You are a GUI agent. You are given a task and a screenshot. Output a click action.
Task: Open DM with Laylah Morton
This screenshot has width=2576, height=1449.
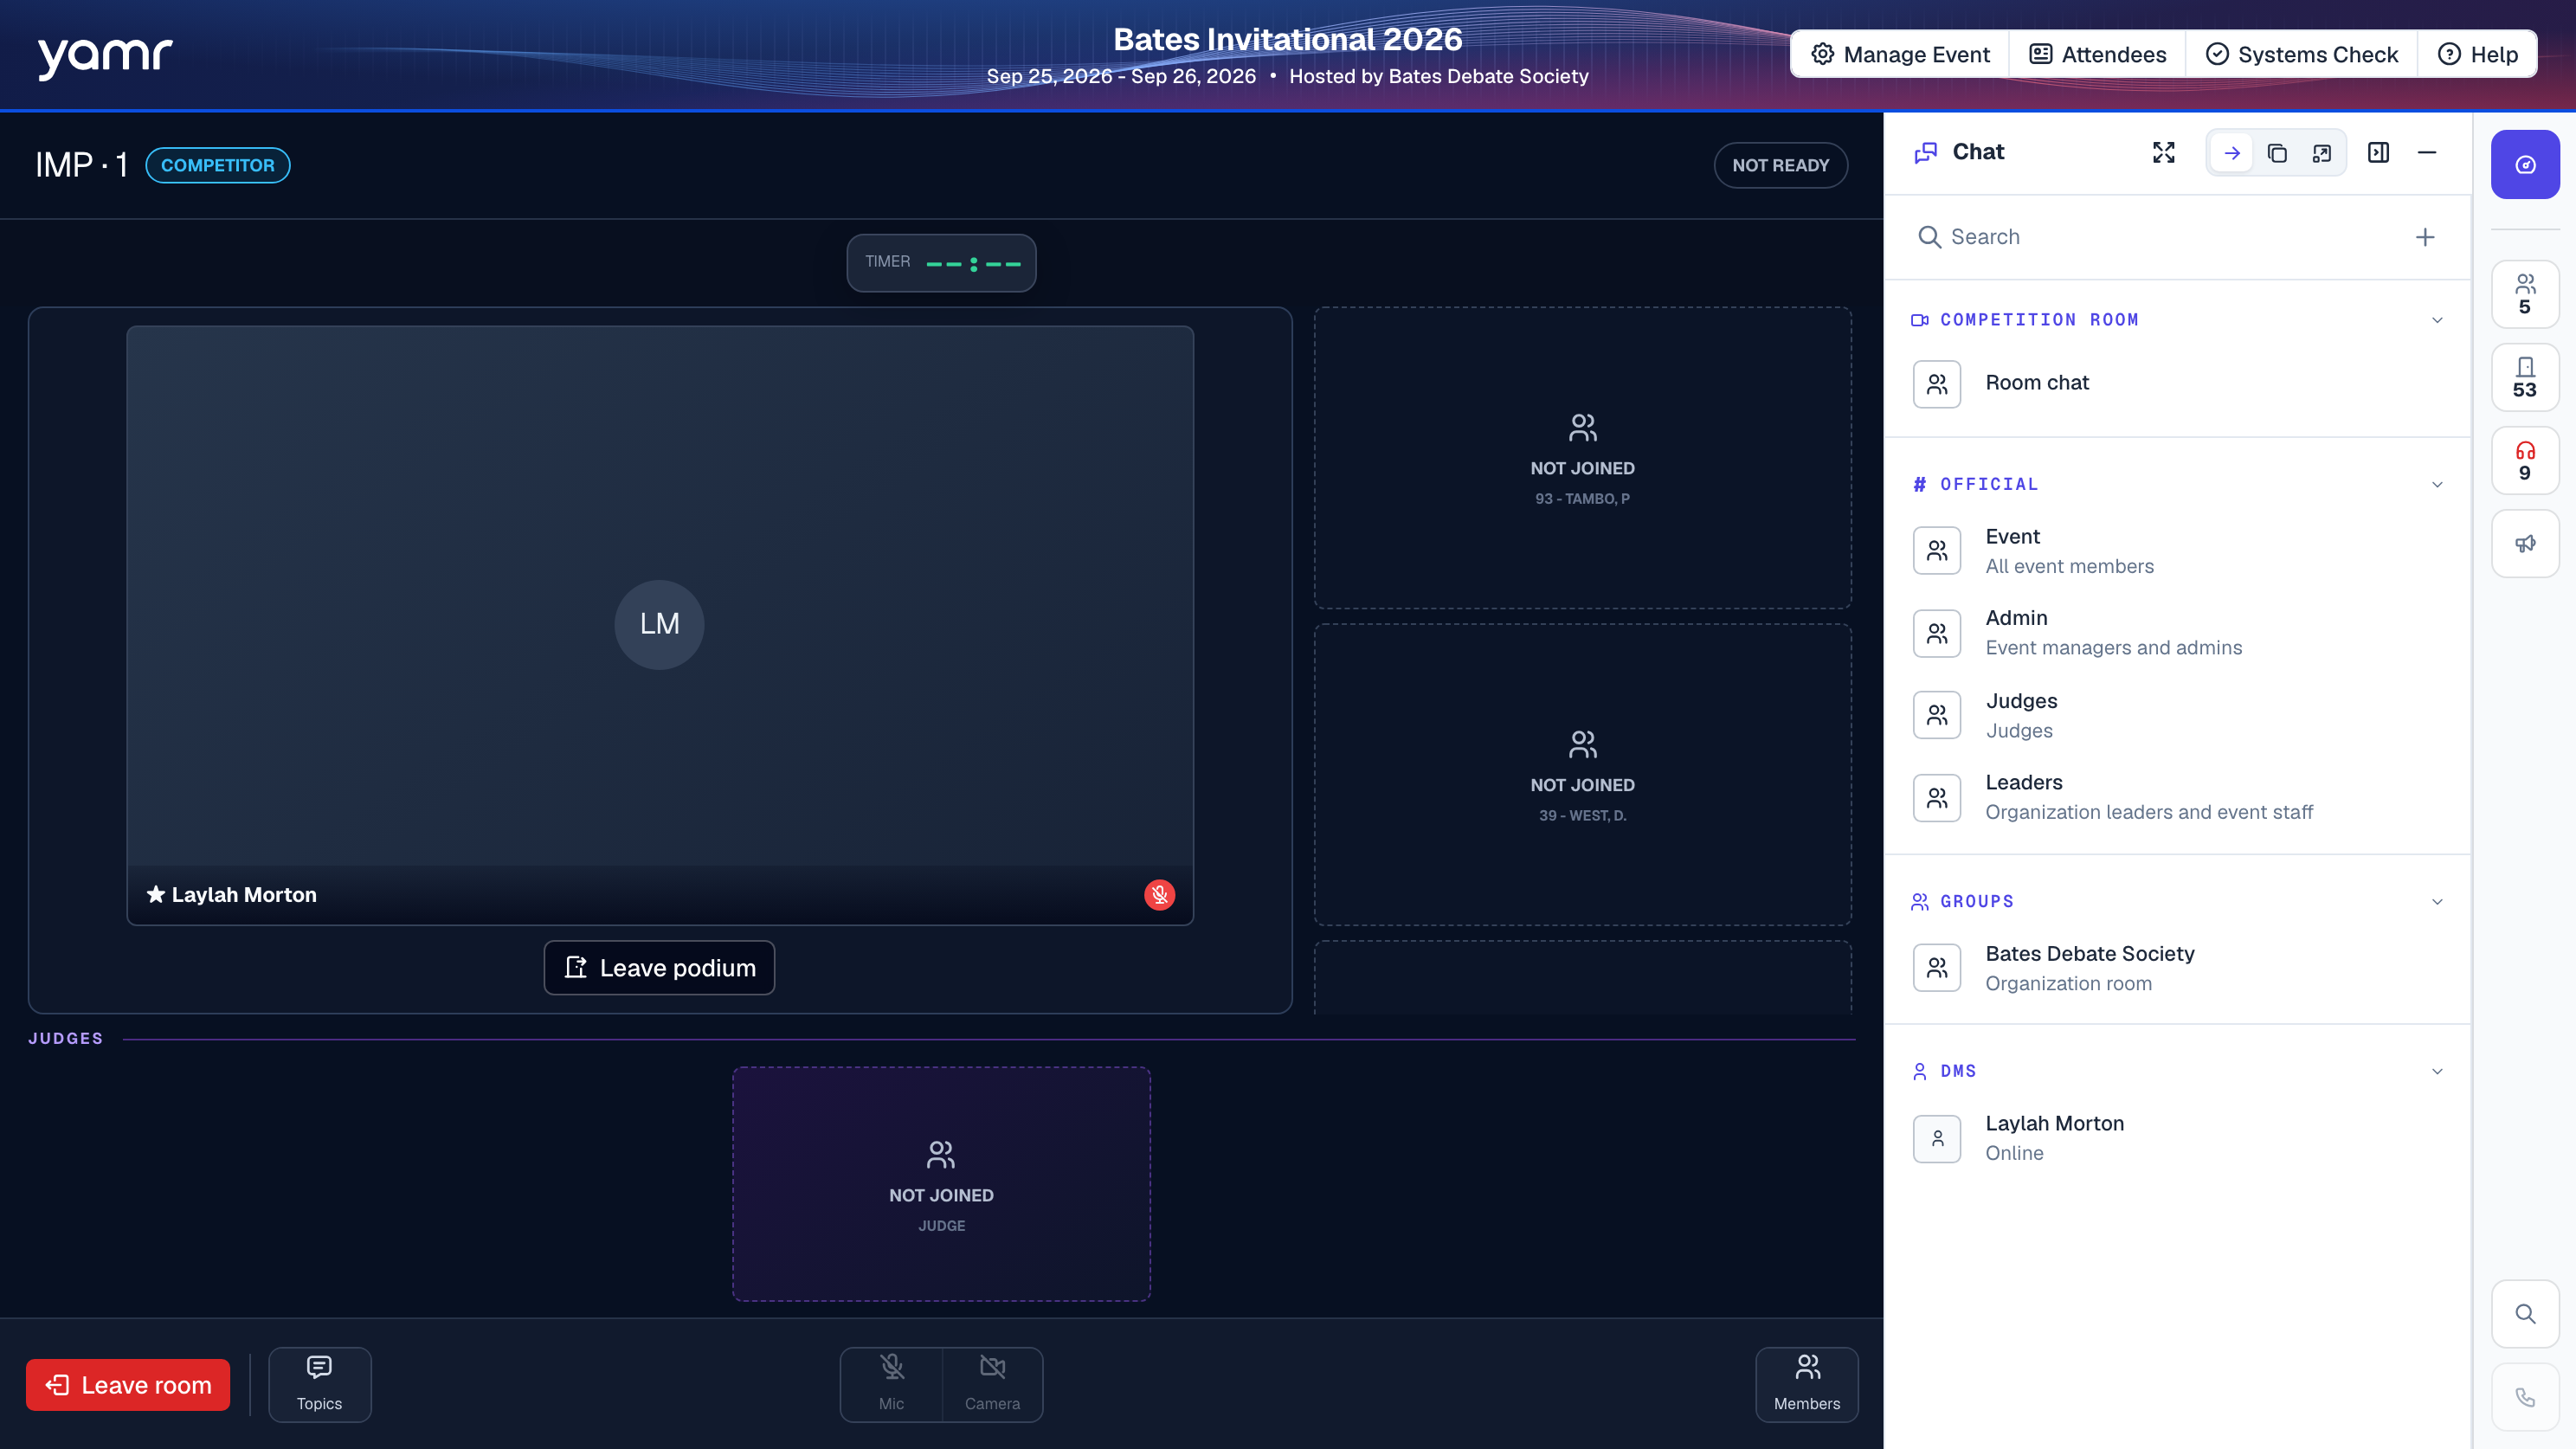(2178, 1138)
